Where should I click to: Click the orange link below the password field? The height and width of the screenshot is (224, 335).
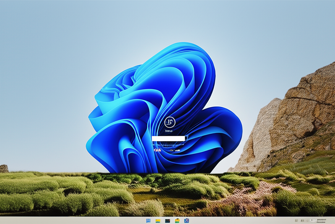157,150
